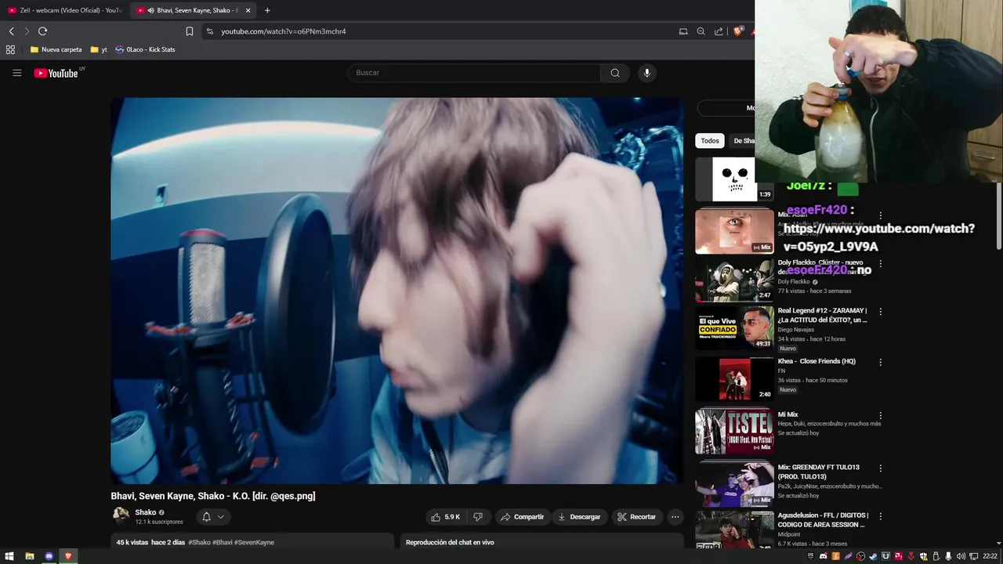Expand the notification preferences chevron

pos(221,517)
